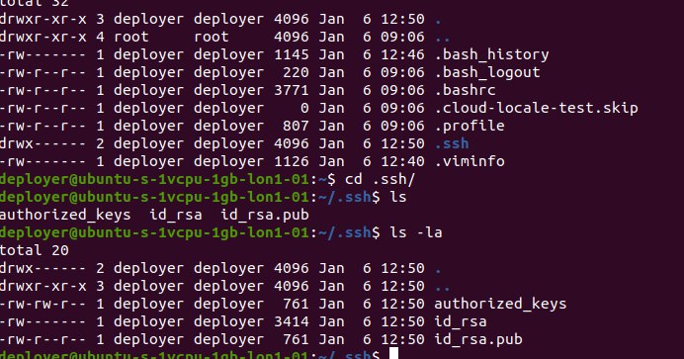The height and width of the screenshot is (359, 684).
Task: Click the 1145 file size value
Action: point(291,55)
